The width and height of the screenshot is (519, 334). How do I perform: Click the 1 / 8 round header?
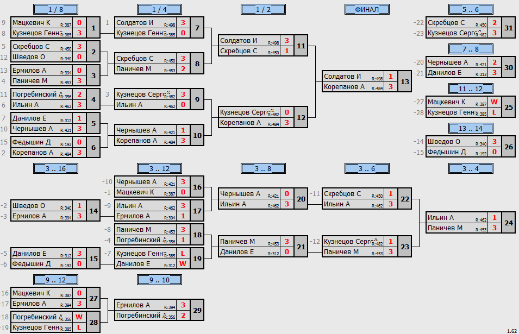point(55,9)
